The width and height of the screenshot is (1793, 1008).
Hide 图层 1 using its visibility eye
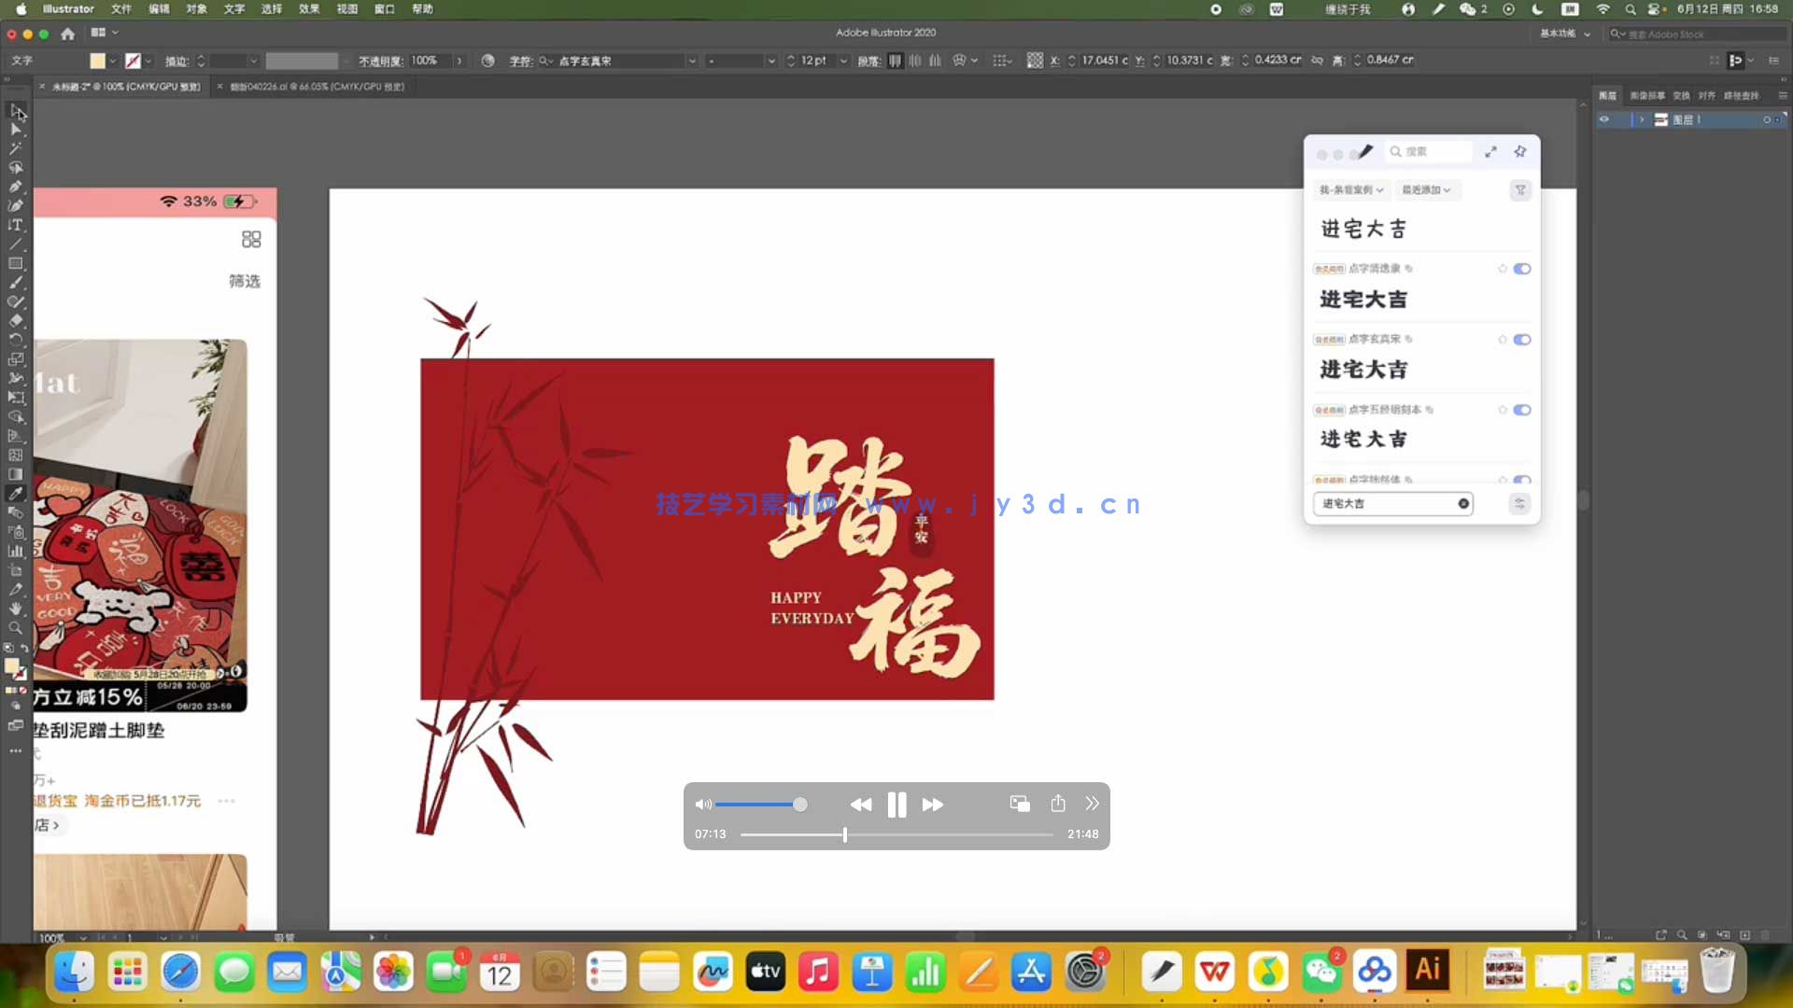1604,119
